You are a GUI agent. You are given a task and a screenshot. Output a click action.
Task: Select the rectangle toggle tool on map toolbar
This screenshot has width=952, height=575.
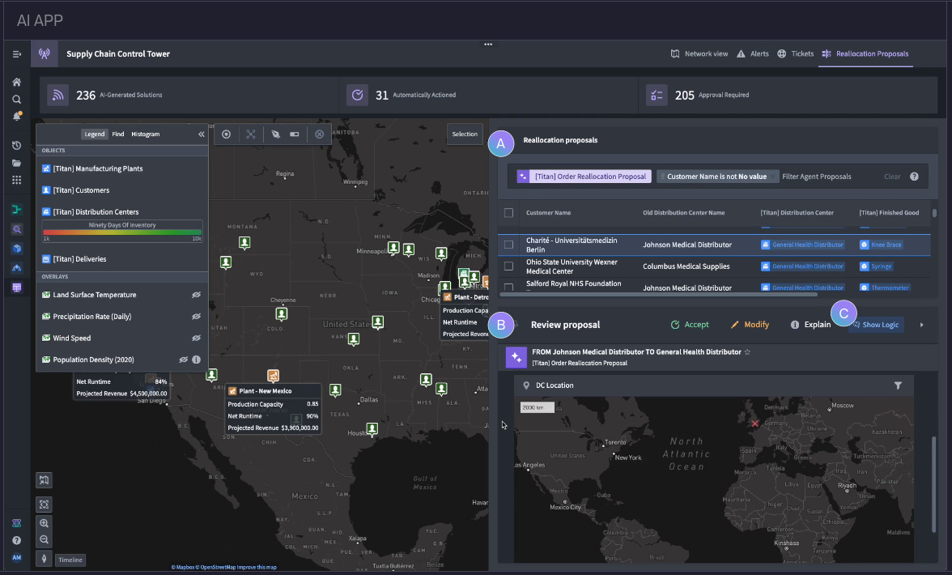coord(295,134)
